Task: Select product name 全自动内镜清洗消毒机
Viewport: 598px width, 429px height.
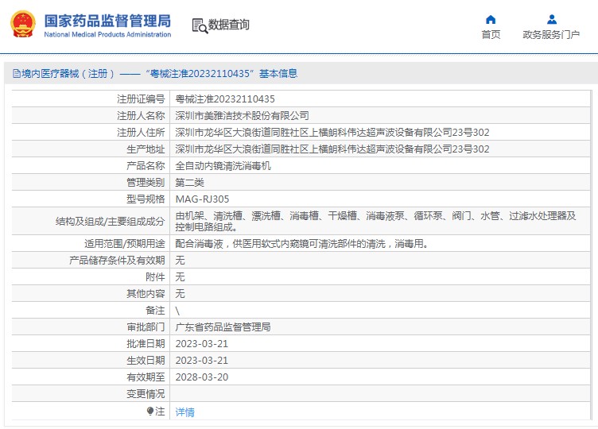Action: point(223,166)
